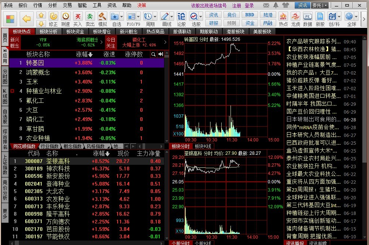The height and width of the screenshot is (245, 369).
Task: Toggle the X100 volume scale label
Action: click(x=178, y=134)
